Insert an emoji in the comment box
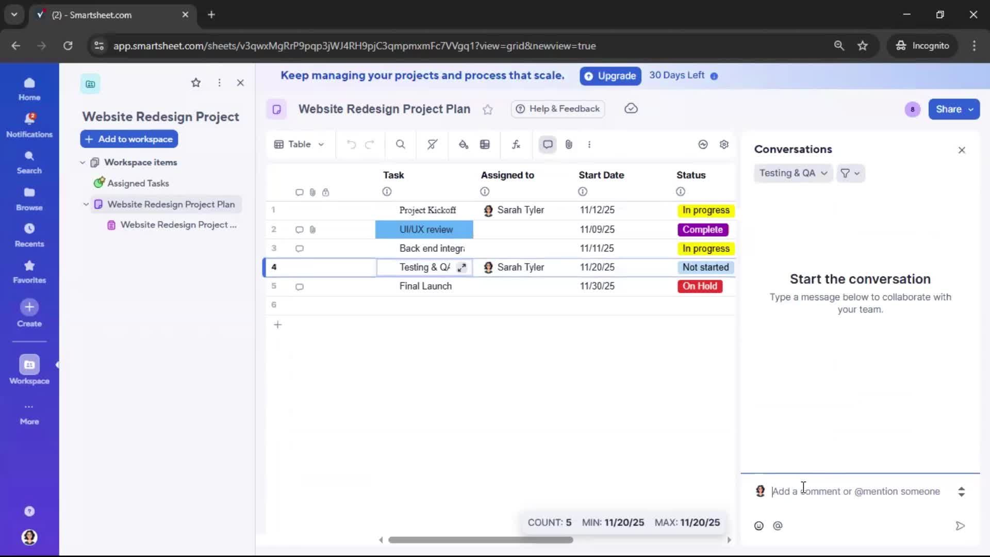This screenshot has width=990, height=557. click(758, 526)
